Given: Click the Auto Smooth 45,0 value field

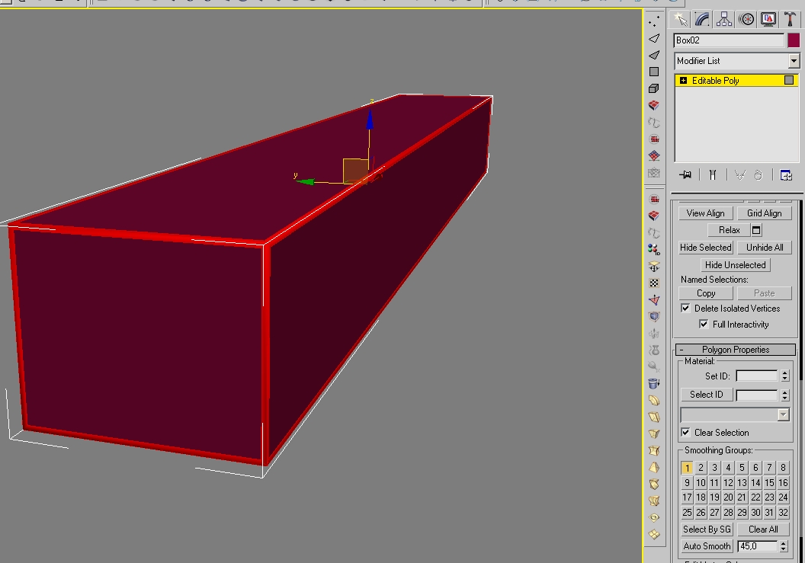Looking at the screenshot, I should [x=758, y=546].
